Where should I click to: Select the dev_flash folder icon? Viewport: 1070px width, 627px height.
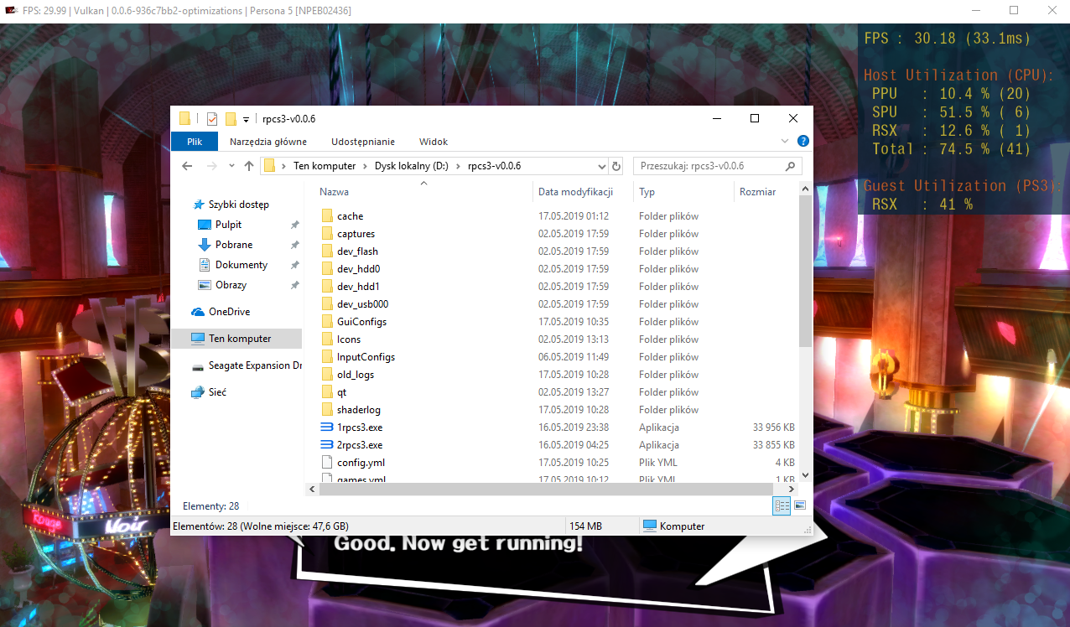[327, 251]
